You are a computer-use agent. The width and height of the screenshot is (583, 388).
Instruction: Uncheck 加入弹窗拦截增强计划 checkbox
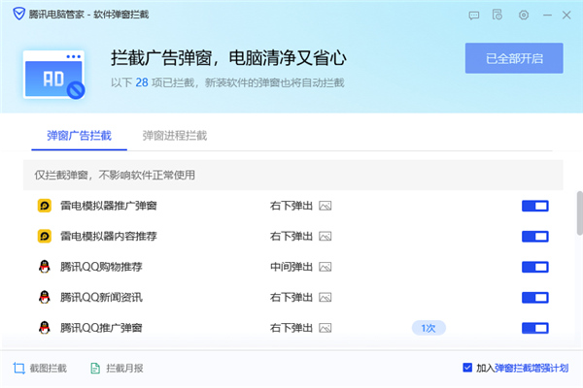click(x=467, y=369)
